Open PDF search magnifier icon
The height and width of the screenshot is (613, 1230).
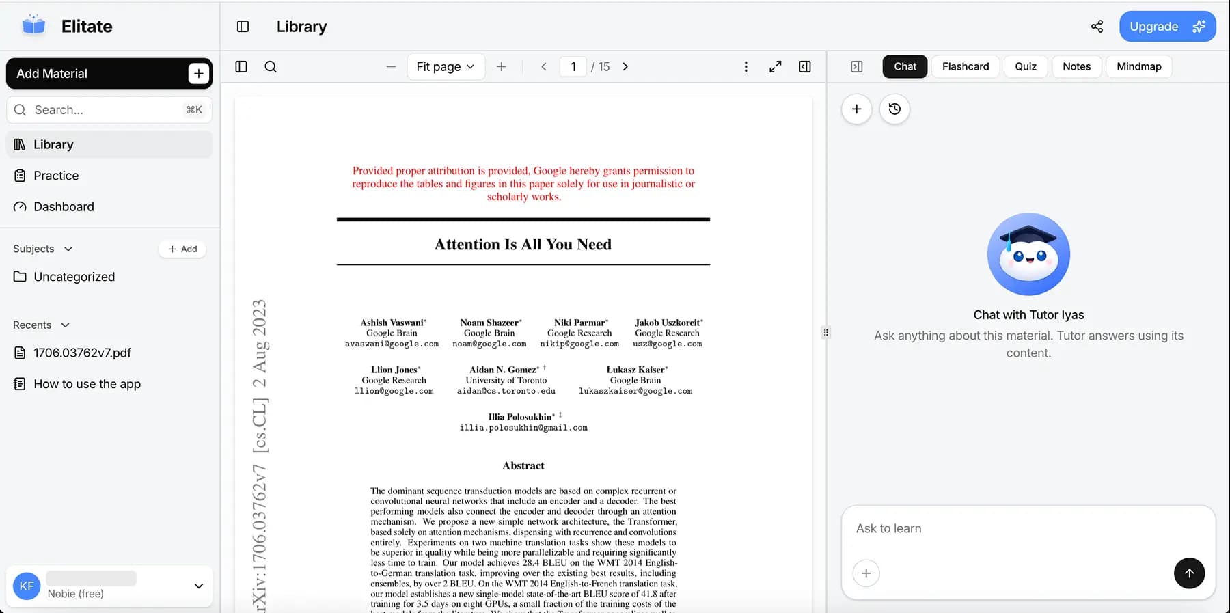click(271, 67)
